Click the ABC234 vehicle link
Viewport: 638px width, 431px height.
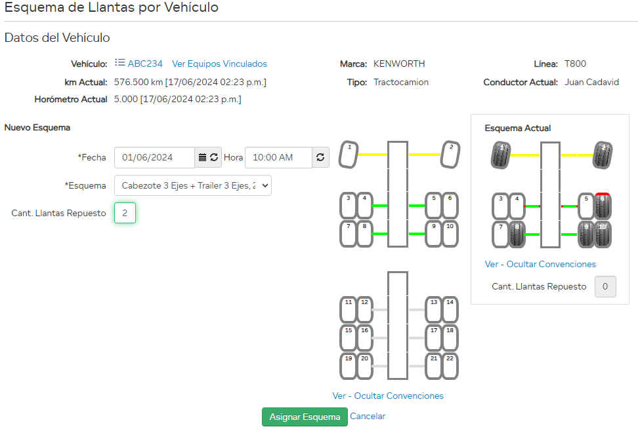click(x=144, y=64)
